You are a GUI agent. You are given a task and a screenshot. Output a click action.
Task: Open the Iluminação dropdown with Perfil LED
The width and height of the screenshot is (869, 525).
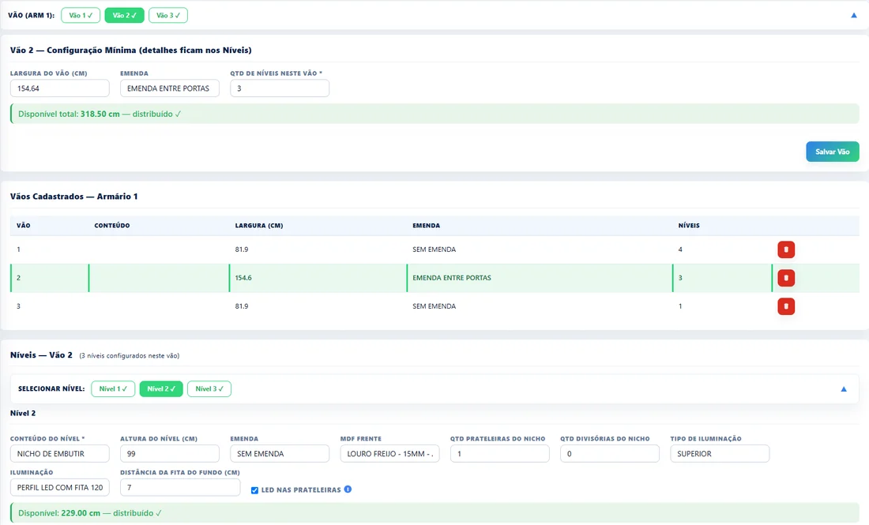tap(60, 487)
